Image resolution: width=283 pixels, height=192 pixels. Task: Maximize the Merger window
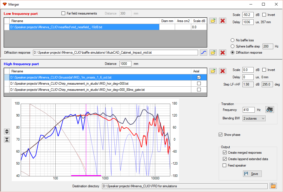[263, 4]
